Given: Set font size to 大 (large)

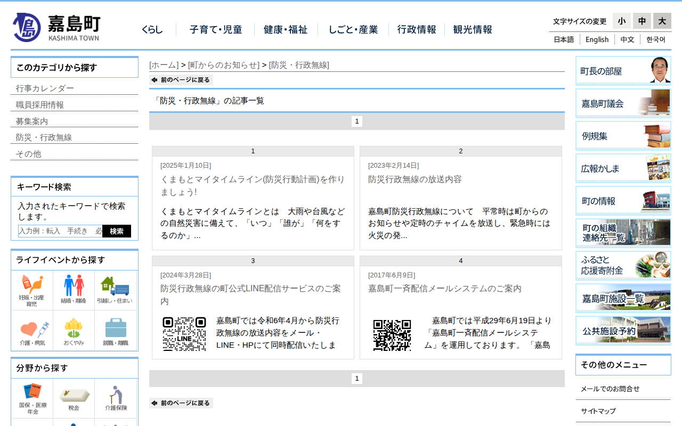Looking at the screenshot, I should click(x=662, y=21).
